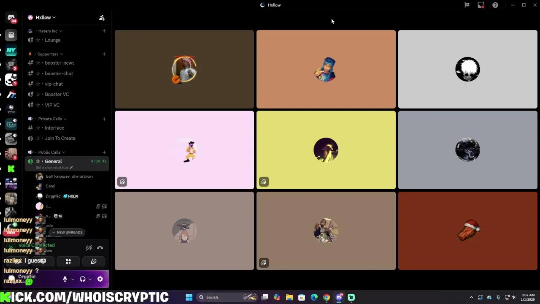Open Copilot from taskbar

(277, 297)
